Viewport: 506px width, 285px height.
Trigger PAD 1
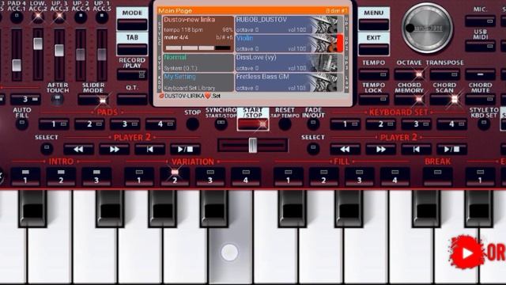(x=54, y=124)
